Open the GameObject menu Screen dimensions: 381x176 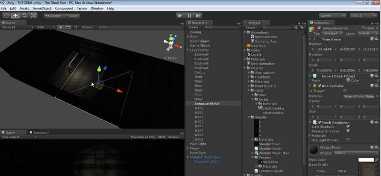42,8
